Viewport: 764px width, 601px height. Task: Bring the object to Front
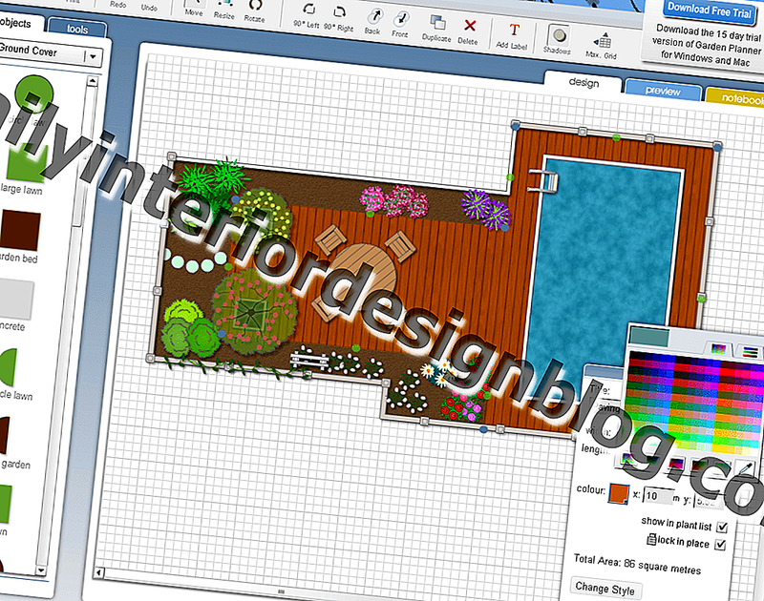[x=400, y=26]
